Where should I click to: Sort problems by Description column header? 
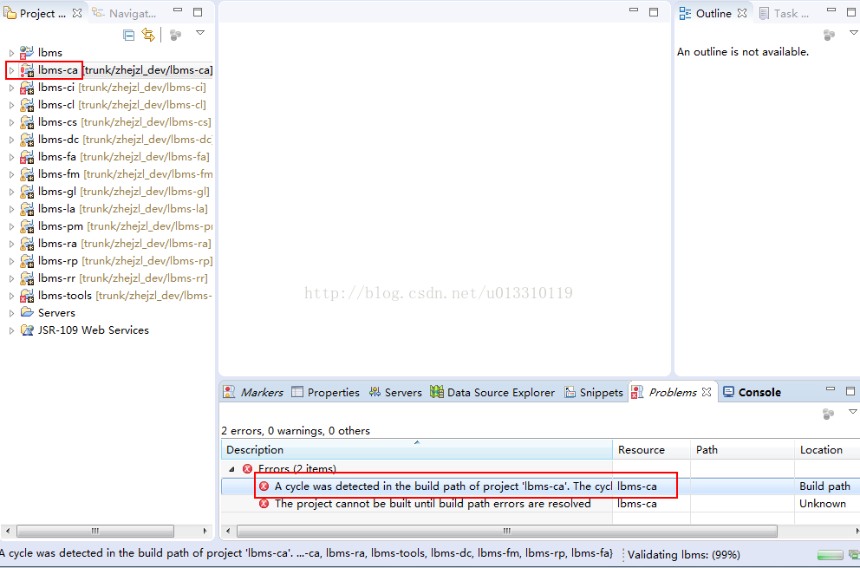[x=417, y=449]
